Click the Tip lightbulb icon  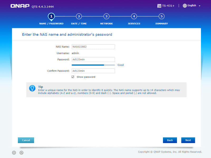32,88
